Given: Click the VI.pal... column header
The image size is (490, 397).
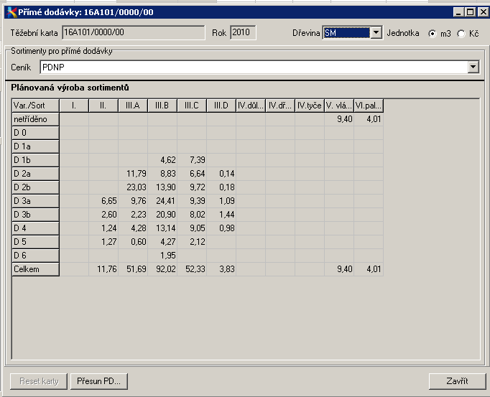Looking at the screenshot, I should click(369, 106).
